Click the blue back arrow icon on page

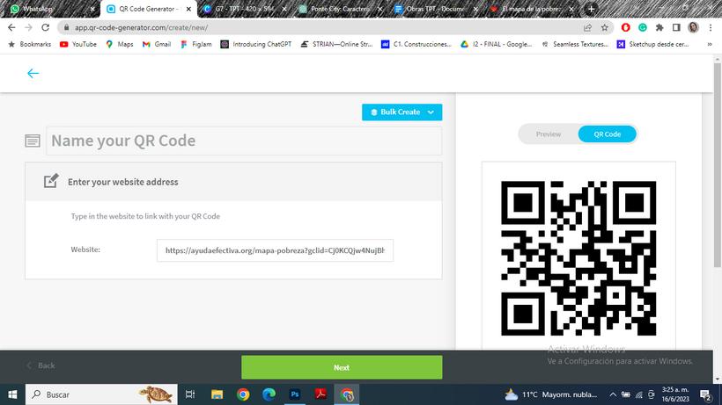coord(33,74)
